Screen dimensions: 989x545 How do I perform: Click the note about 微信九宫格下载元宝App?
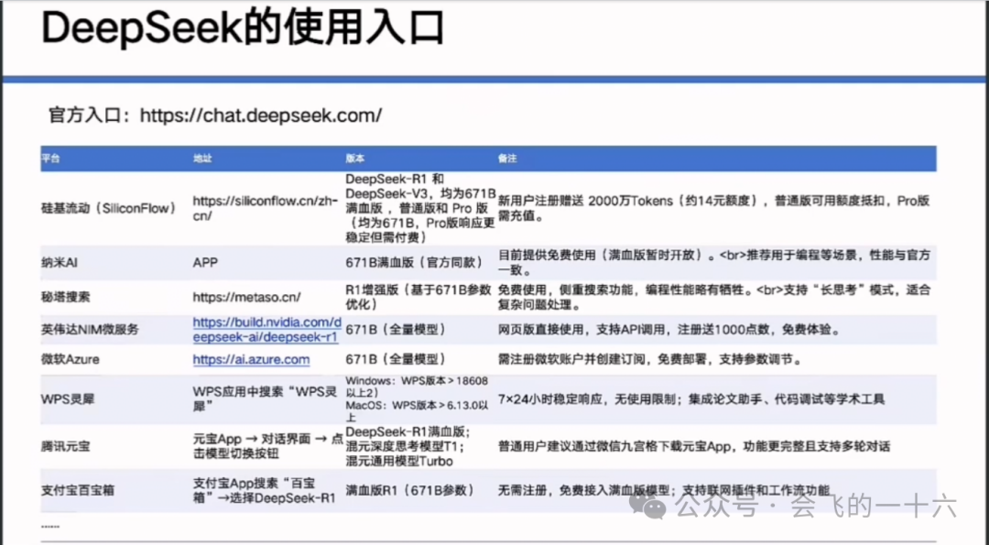tap(694, 447)
